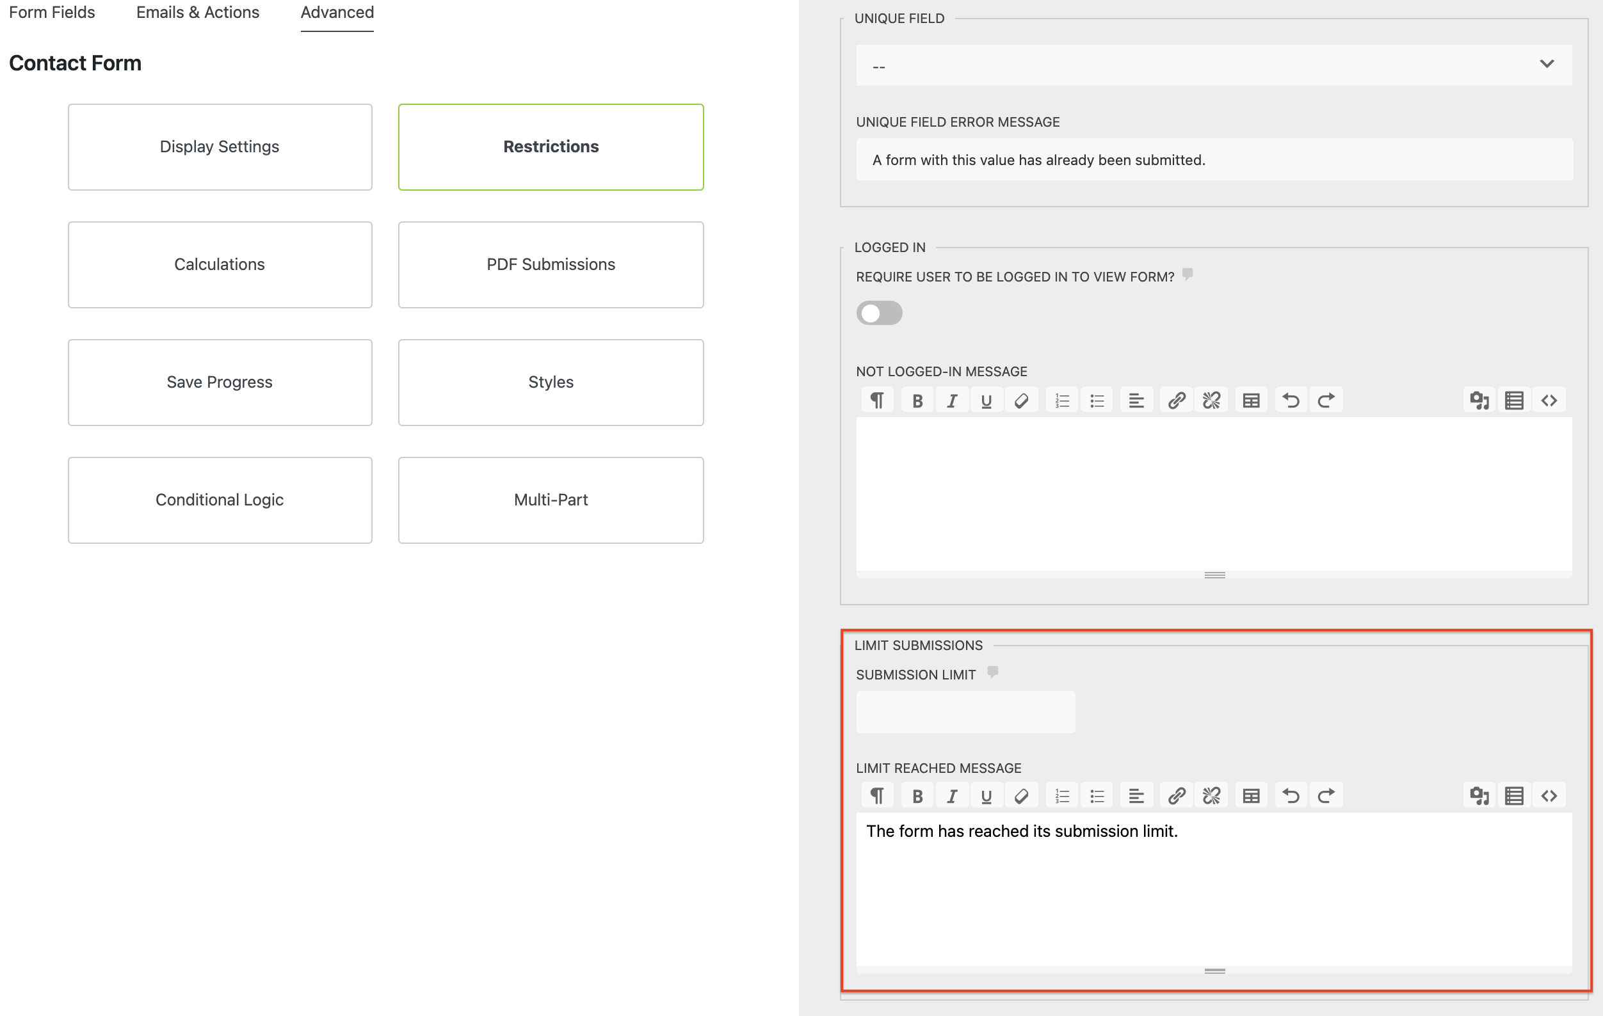Click help icon next to Submission Limit
This screenshot has width=1603, height=1016.
pyautogui.click(x=992, y=672)
